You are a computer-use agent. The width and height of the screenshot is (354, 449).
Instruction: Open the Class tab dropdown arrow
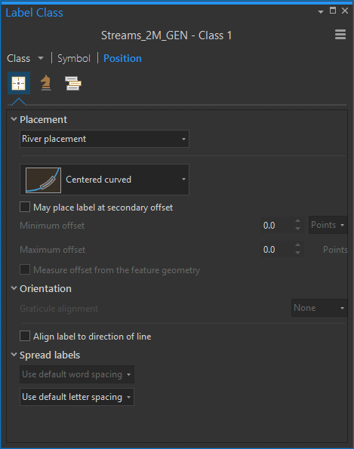tap(41, 58)
